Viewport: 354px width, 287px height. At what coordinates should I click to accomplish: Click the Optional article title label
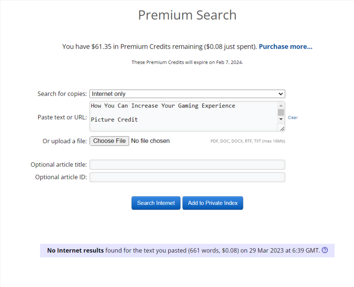(59, 165)
